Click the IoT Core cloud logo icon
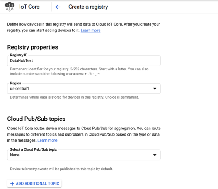Screen dimensions: 218x189 click(10, 7)
